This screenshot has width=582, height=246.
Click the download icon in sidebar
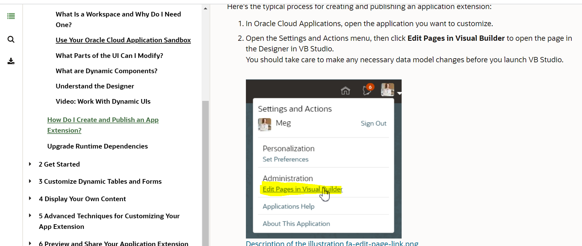[x=11, y=61]
